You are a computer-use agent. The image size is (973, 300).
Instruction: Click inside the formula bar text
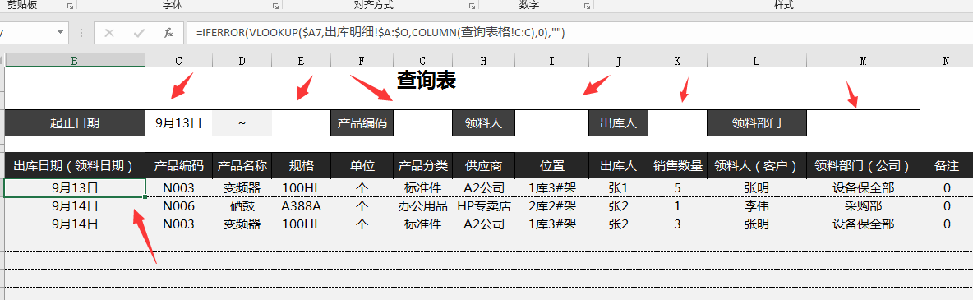380,33
